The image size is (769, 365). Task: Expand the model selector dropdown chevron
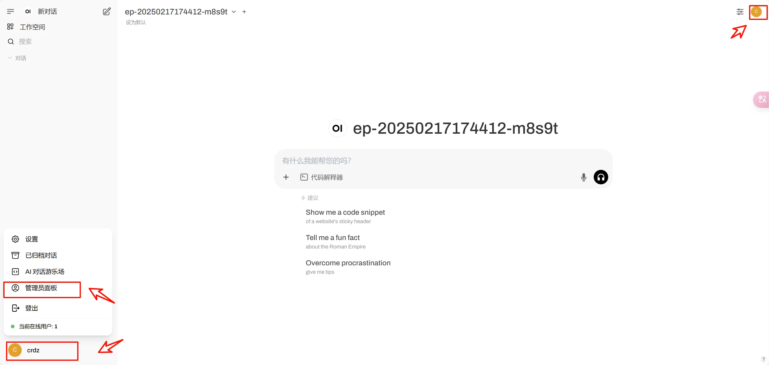pos(234,12)
